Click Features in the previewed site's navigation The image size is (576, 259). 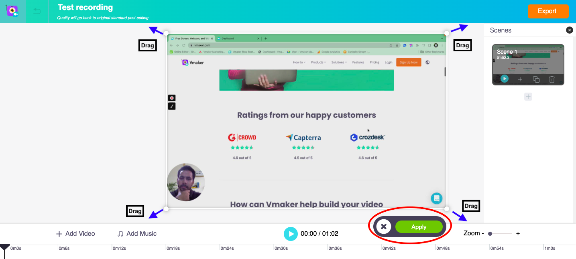[358, 62]
